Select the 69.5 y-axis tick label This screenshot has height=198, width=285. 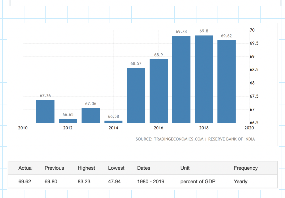[254, 43]
